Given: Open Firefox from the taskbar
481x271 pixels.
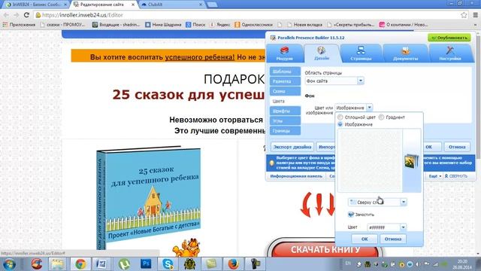Looking at the screenshot, I should 233,264.
